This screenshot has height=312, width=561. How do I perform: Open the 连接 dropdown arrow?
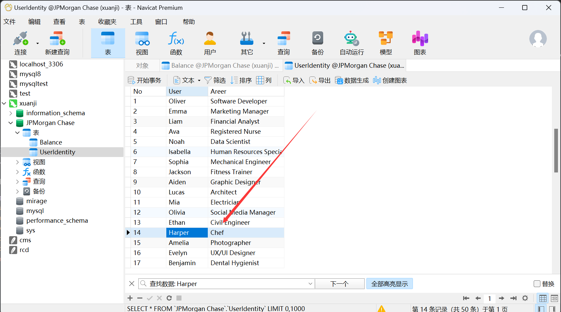tap(37, 43)
